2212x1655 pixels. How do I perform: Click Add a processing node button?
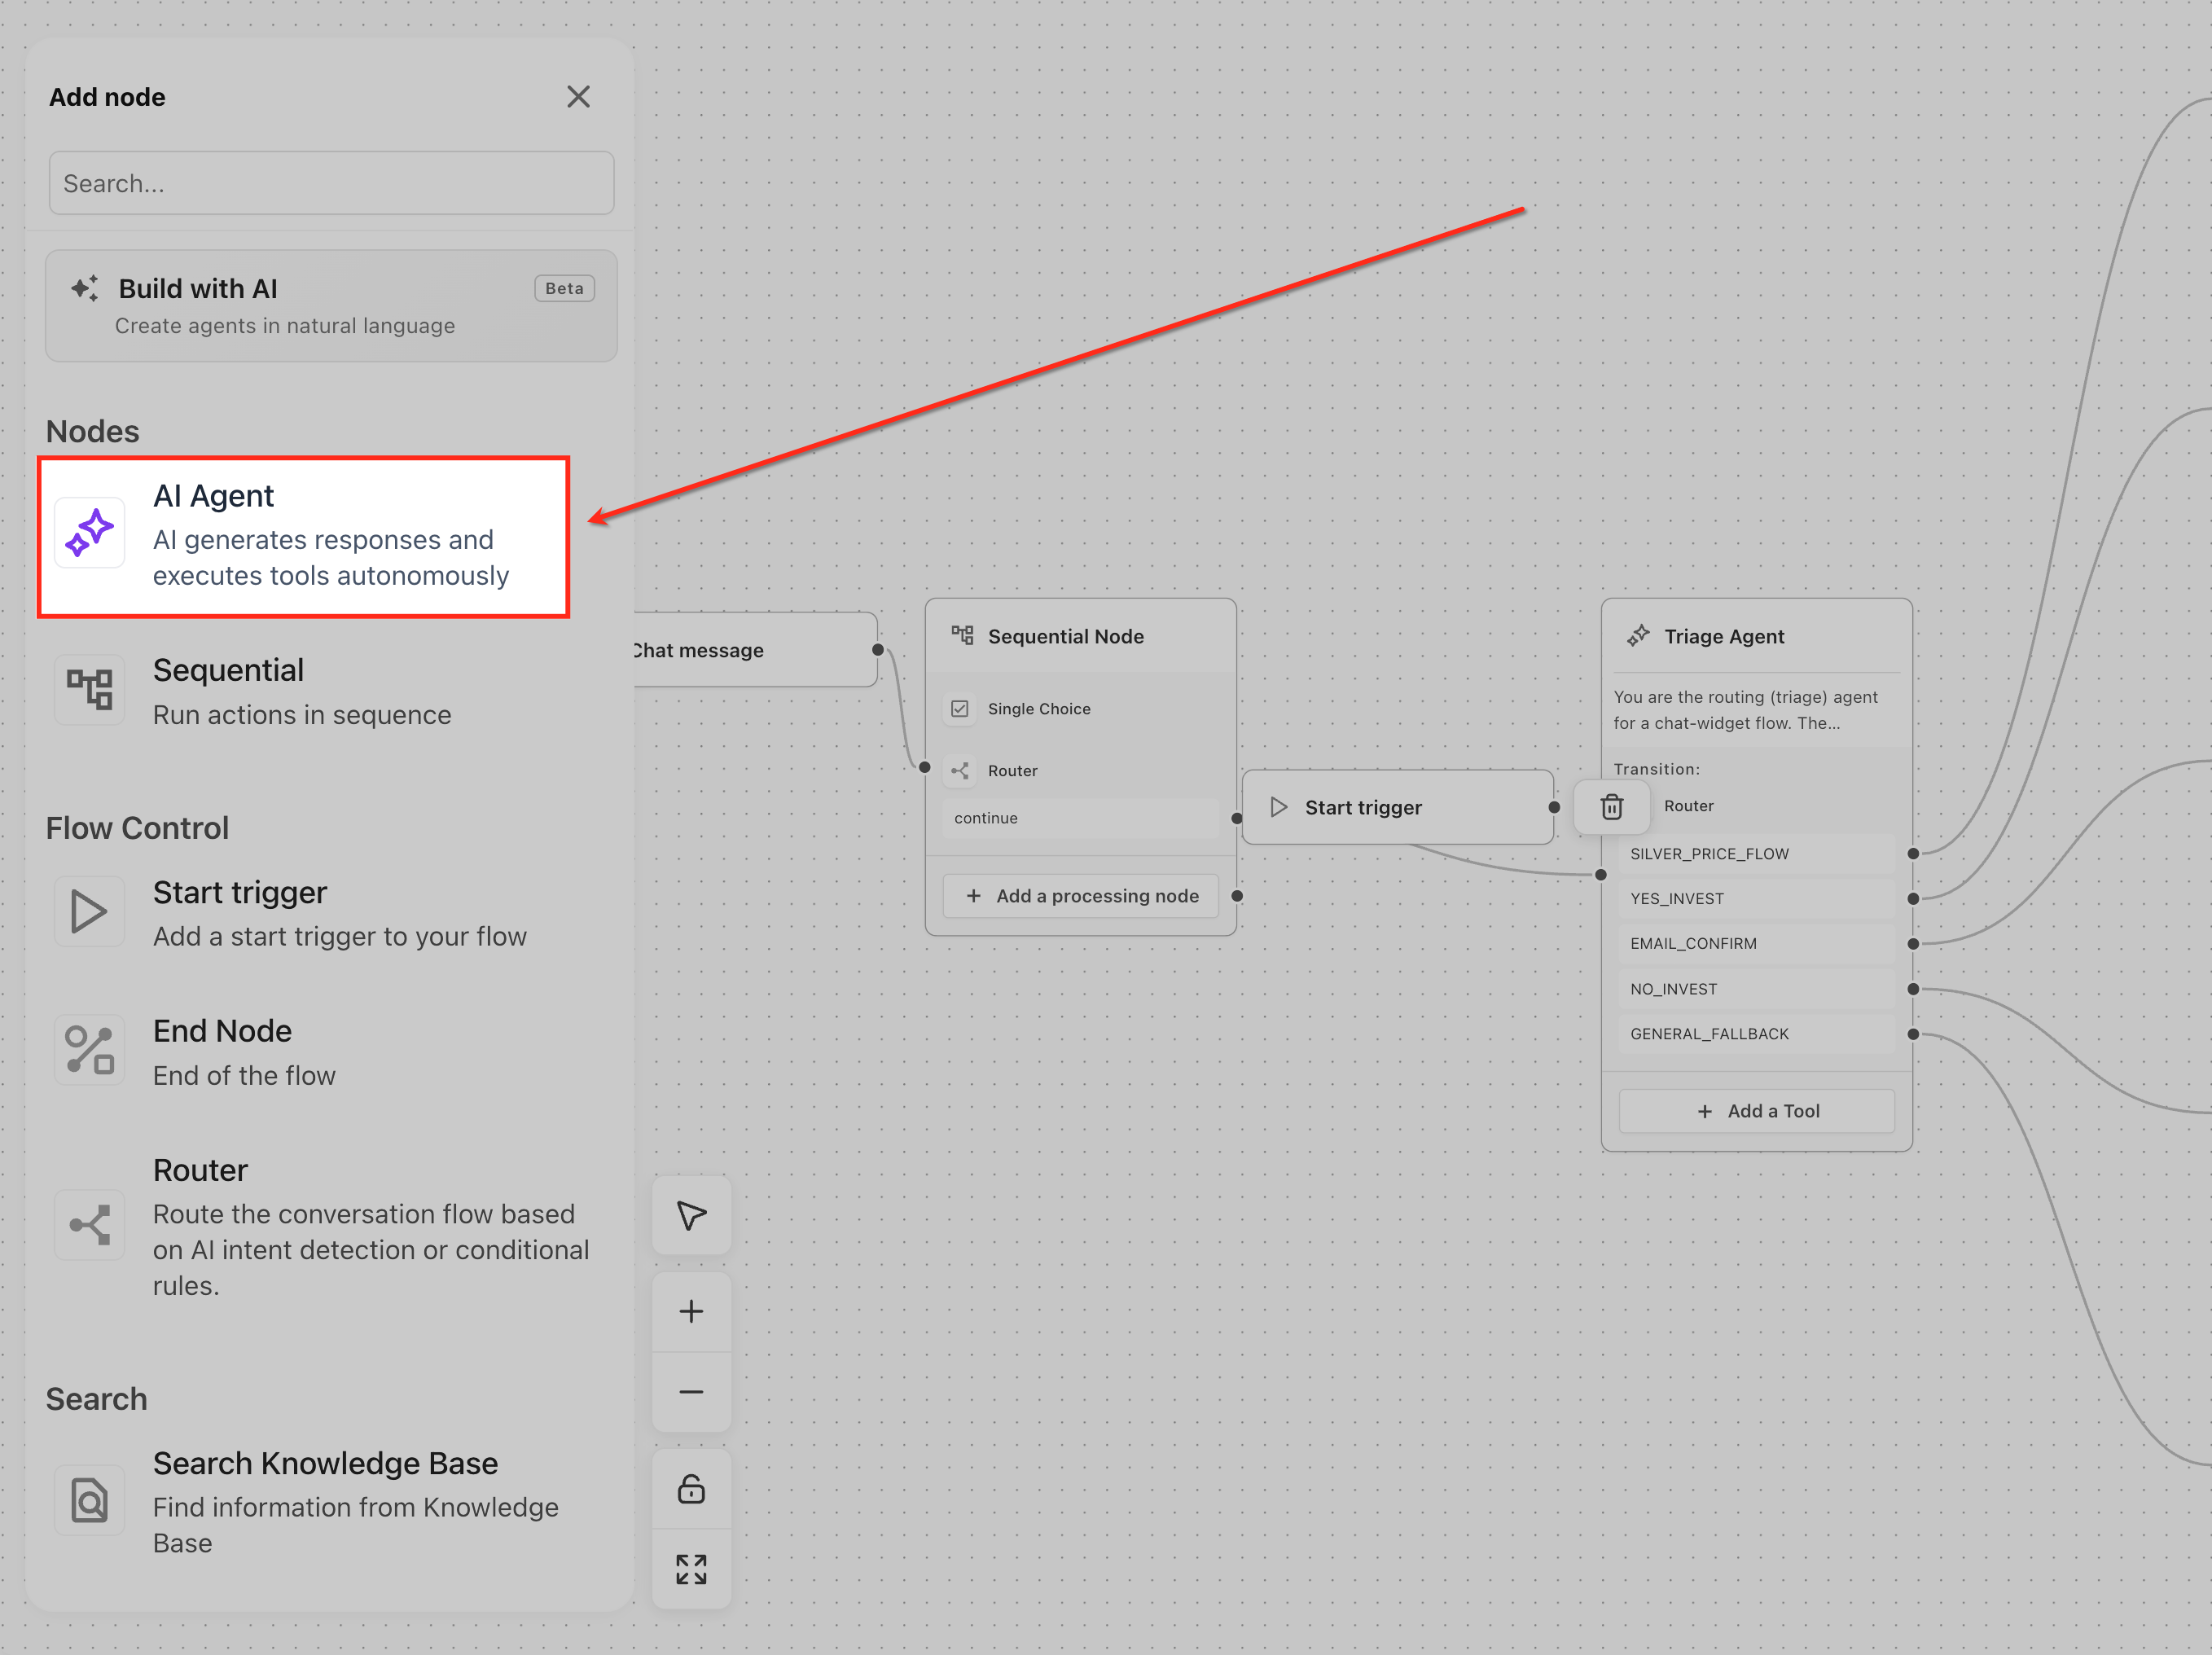pos(1081,896)
